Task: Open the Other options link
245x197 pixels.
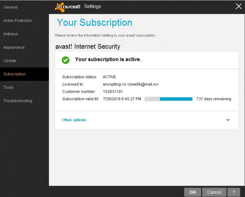Action: pos(74,120)
